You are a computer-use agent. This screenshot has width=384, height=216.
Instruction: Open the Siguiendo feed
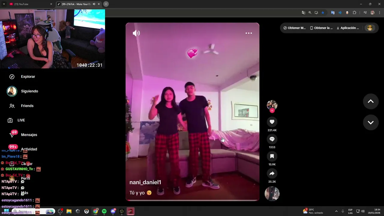click(29, 91)
